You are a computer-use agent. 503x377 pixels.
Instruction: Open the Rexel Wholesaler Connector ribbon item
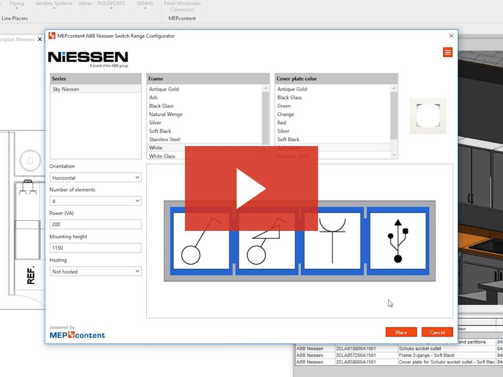182,6
